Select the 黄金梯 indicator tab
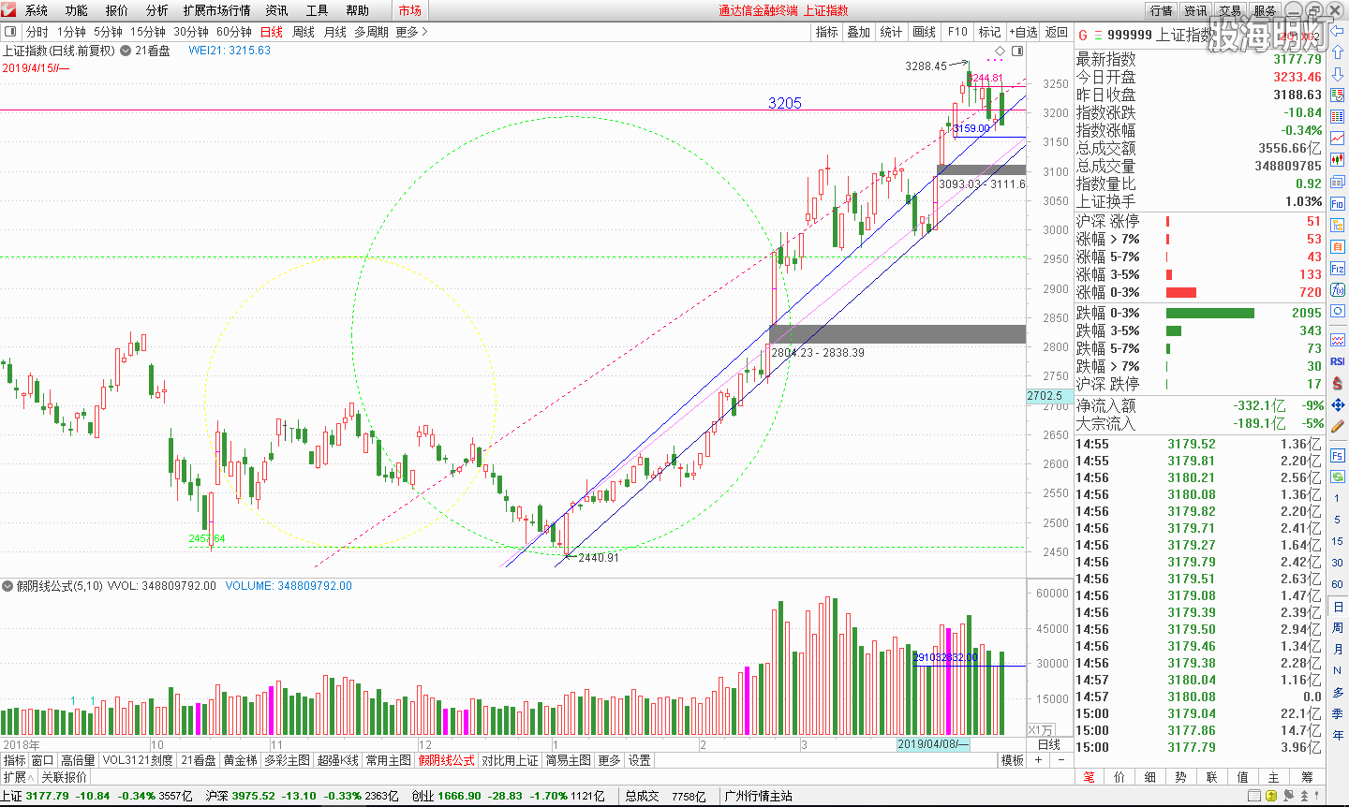This screenshot has width=1349, height=807. click(x=241, y=760)
